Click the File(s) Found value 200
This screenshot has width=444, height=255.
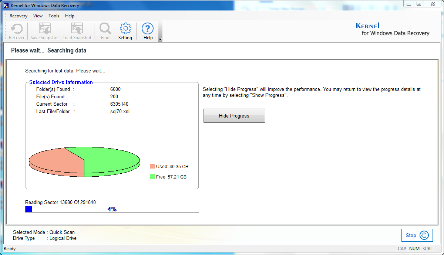pyautogui.click(x=114, y=96)
